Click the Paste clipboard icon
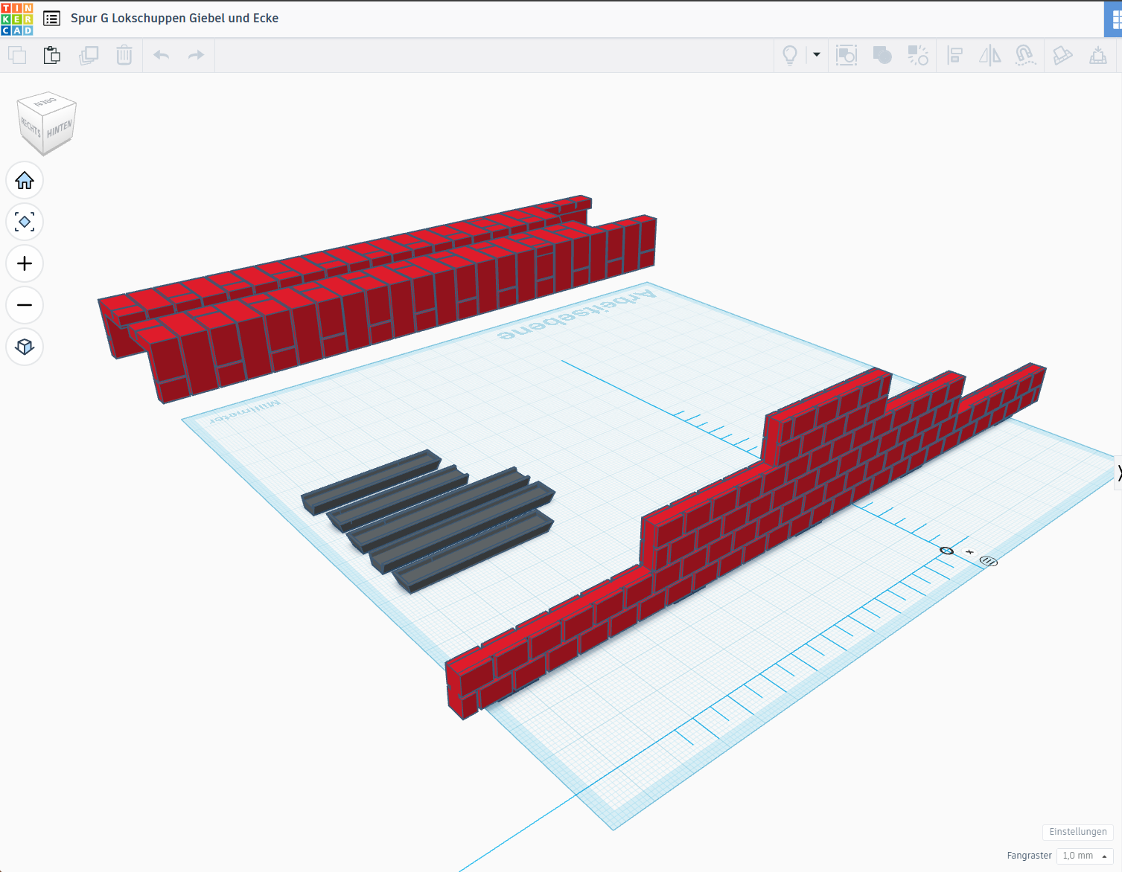This screenshot has height=872, width=1122. [x=52, y=55]
